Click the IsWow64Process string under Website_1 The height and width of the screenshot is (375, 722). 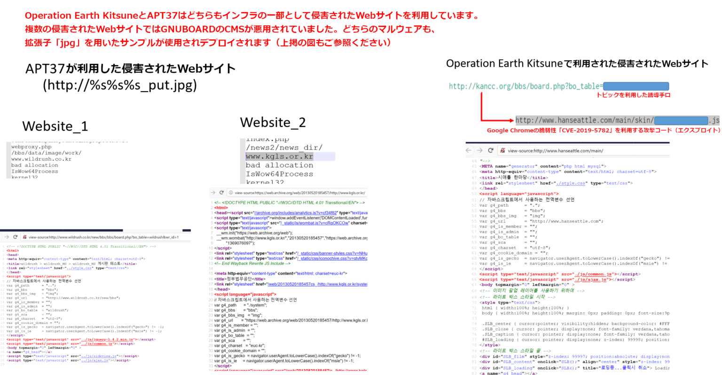click(35, 172)
